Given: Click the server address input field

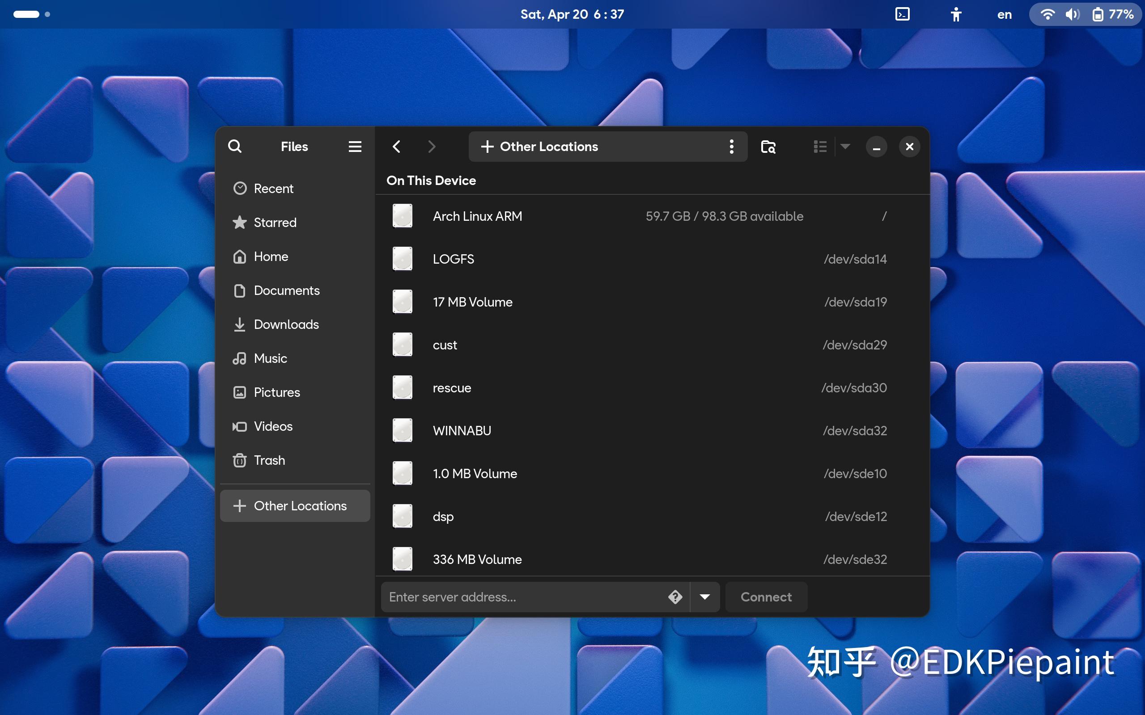Looking at the screenshot, I should click(521, 597).
